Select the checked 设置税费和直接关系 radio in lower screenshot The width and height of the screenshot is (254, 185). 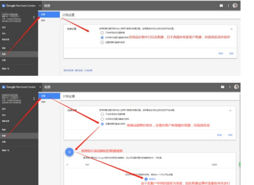[x=102, y=124]
